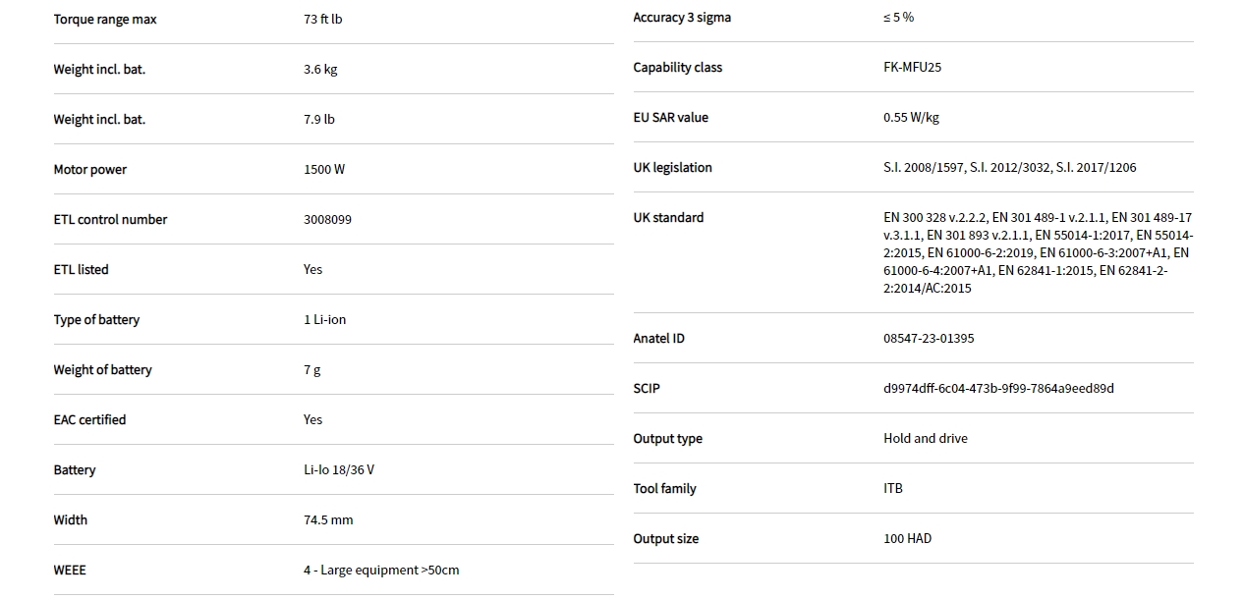Select the Anatel ID number 08547-23-01395

click(x=929, y=339)
